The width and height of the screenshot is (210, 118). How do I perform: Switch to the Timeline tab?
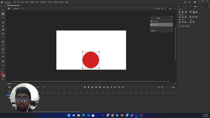pos(9,84)
